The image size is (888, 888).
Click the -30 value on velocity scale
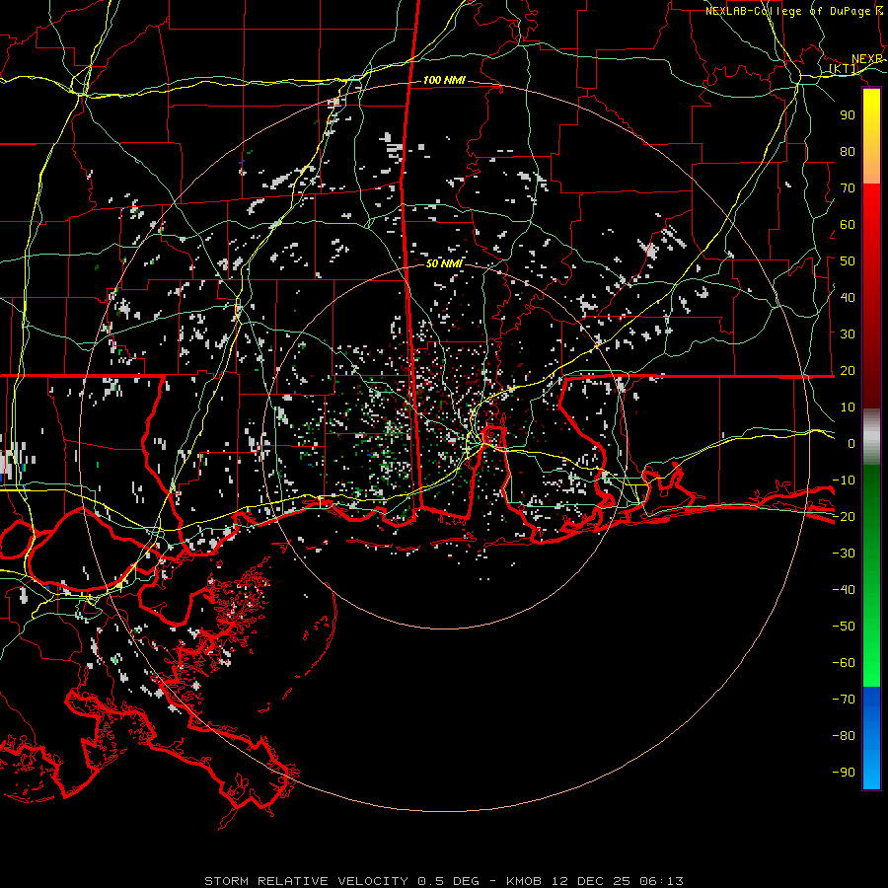pyautogui.click(x=844, y=554)
